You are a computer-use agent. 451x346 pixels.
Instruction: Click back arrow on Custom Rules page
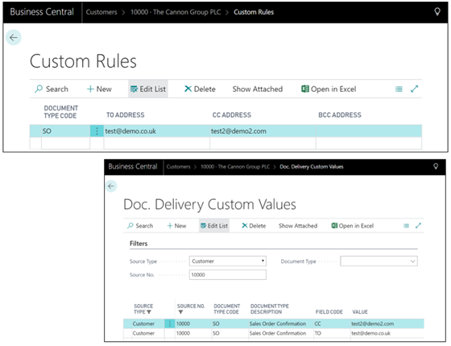13,37
